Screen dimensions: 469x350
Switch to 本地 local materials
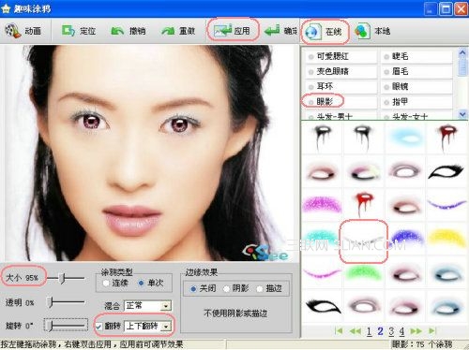372,31
